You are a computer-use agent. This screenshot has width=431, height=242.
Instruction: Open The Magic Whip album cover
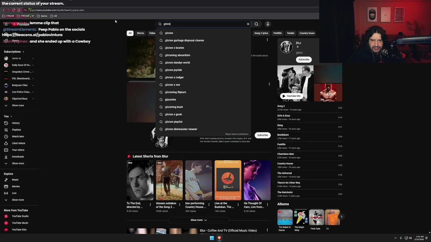301,217
